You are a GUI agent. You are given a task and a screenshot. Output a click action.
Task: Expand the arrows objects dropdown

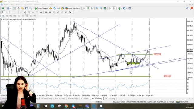pos(72,12)
